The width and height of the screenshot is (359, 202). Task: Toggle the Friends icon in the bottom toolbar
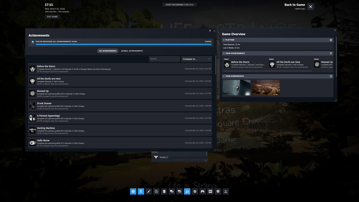pyautogui.click(x=187, y=191)
